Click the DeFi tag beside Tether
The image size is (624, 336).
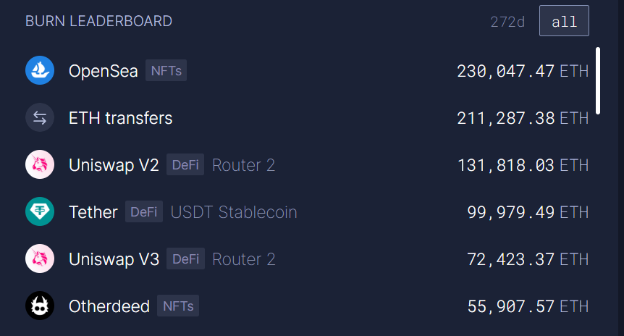point(144,211)
